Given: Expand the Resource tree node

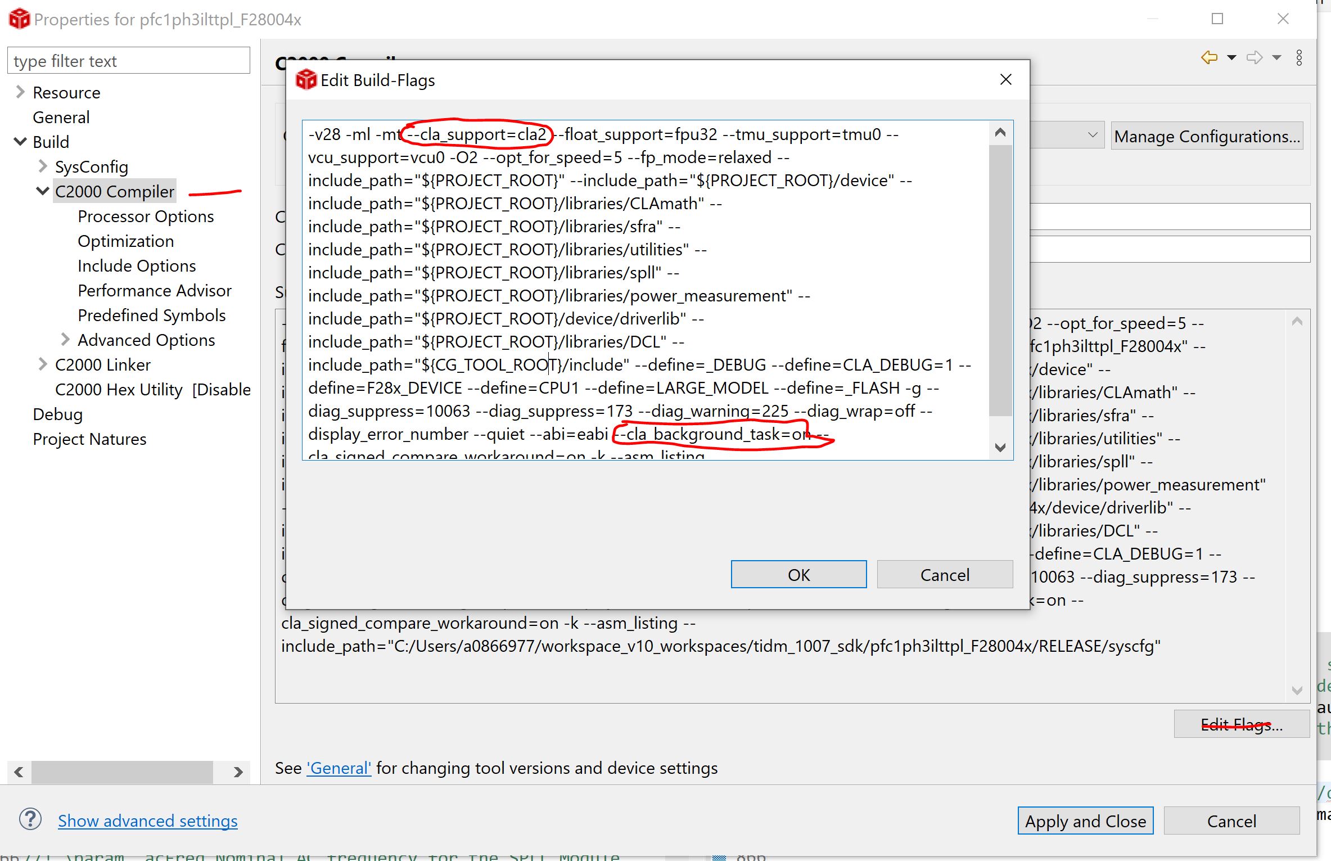Looking at the screenshot, I should (x=20, y=92).
